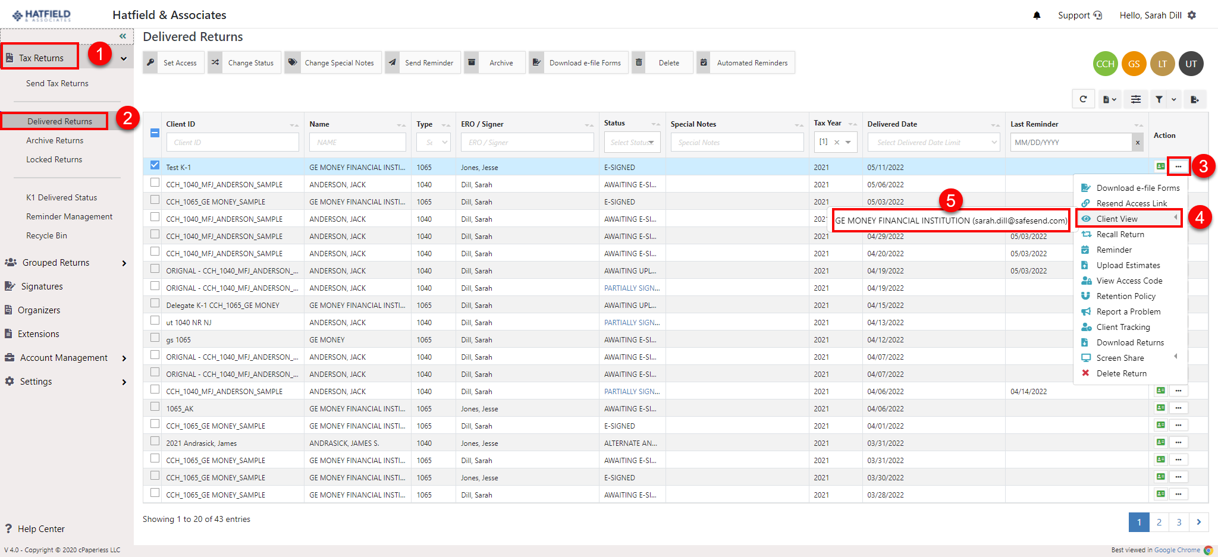
Task: Click the refresh table icon
Action: coord(1083,99)
